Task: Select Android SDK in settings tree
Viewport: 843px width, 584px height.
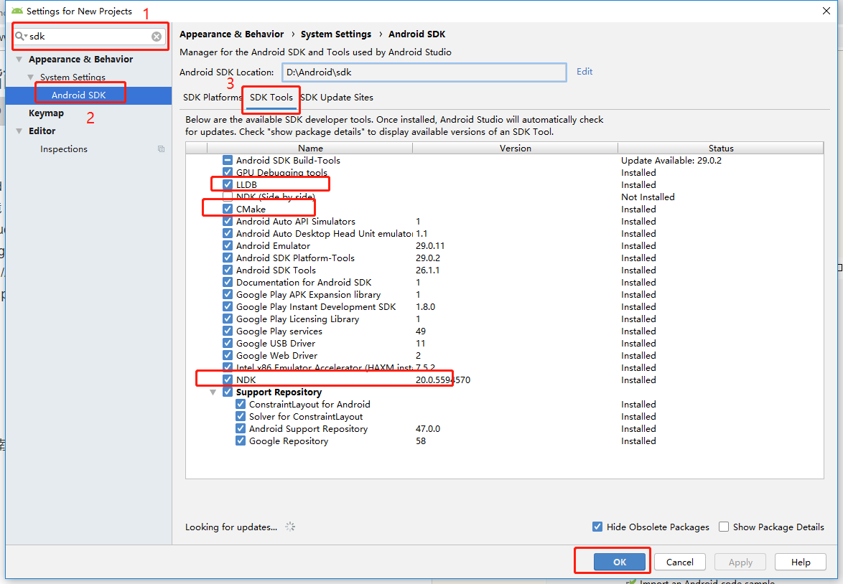Action: (78, 95)
